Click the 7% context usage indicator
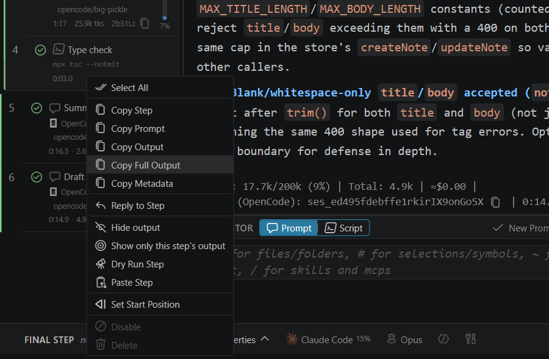The width and height of the screenshot is (549, 359). coord(165,26)
